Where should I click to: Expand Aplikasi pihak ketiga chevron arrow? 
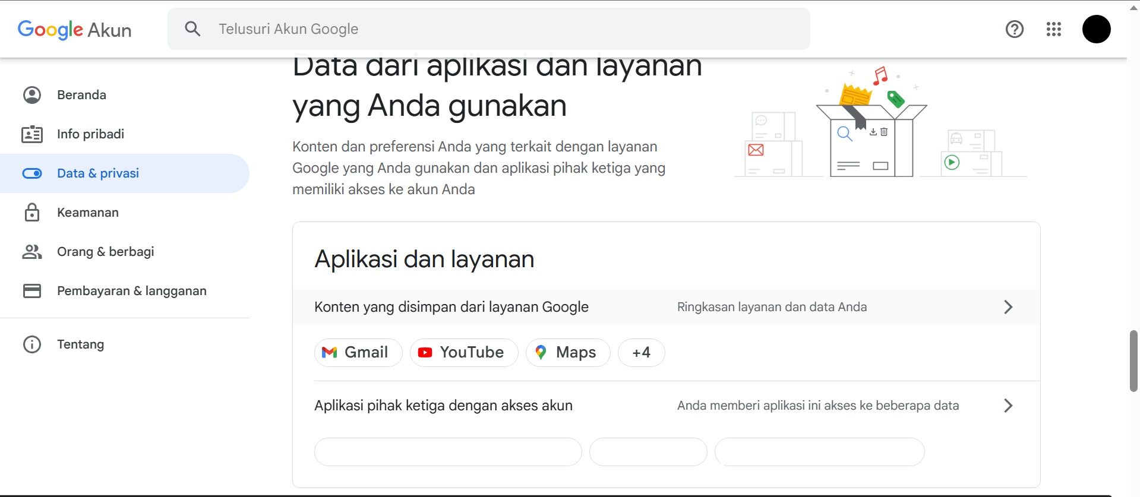(x=1008, y=406)
